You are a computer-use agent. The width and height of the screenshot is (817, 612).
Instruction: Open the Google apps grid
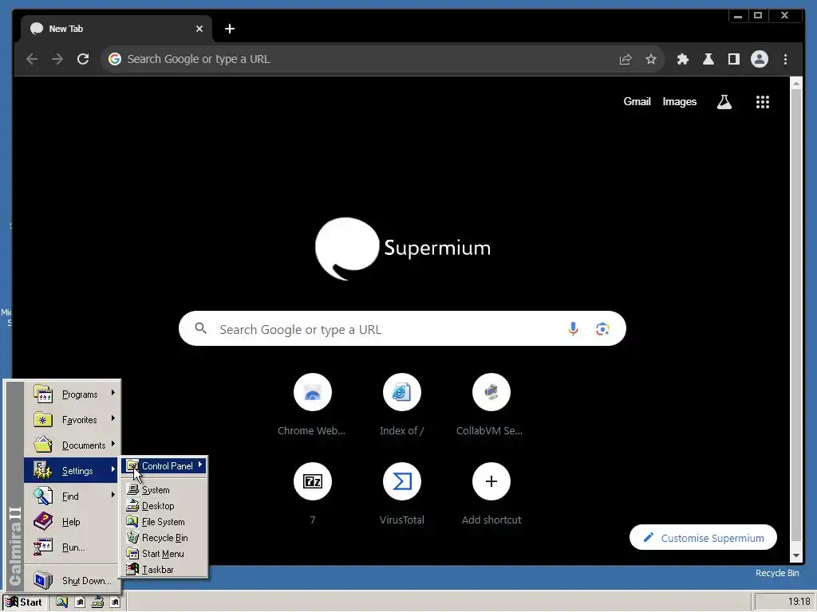[x=762, y=101]
